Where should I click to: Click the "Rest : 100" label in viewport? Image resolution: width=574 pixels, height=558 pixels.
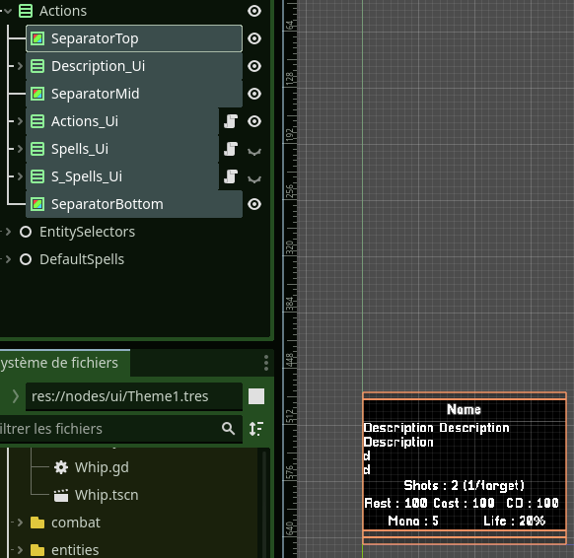[x=395, y=503]
